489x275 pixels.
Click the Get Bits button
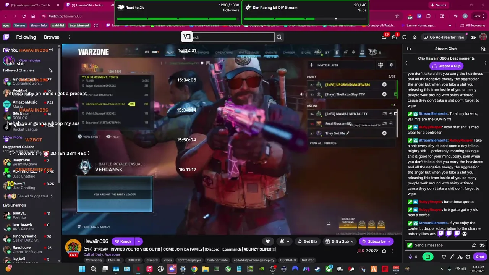pyautogui.click(x=307, y=241)
